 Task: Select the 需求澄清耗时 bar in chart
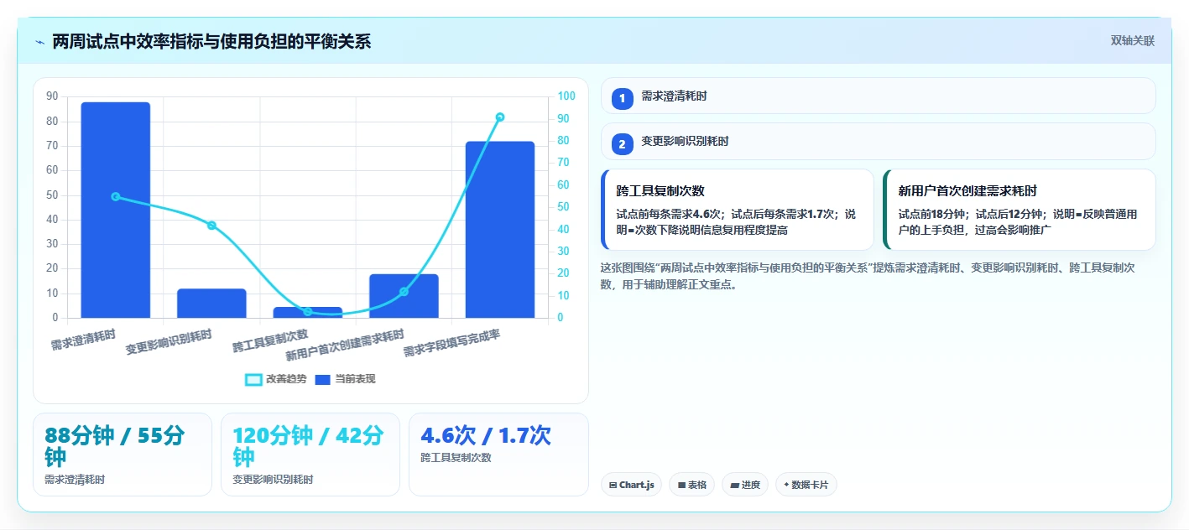pos(115,210)
